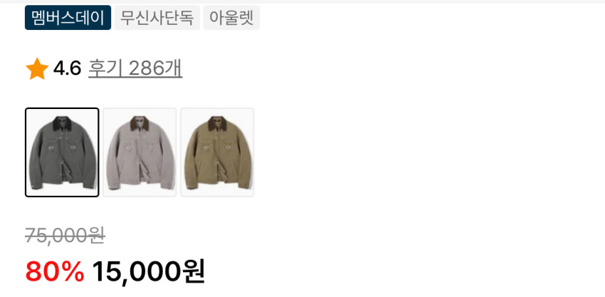Click the crossed-out 75,000원 original price
Image resolution: width=605 pixels, height=297 pixels.
[x=65, y=235]
